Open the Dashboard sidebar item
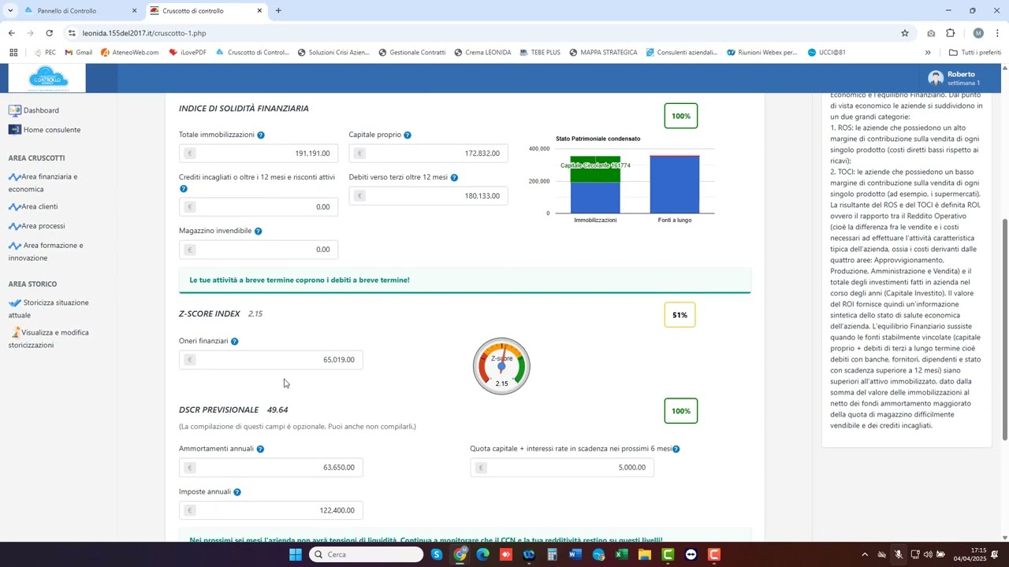Screen dimensions: 1009x567 click(41, 110)
